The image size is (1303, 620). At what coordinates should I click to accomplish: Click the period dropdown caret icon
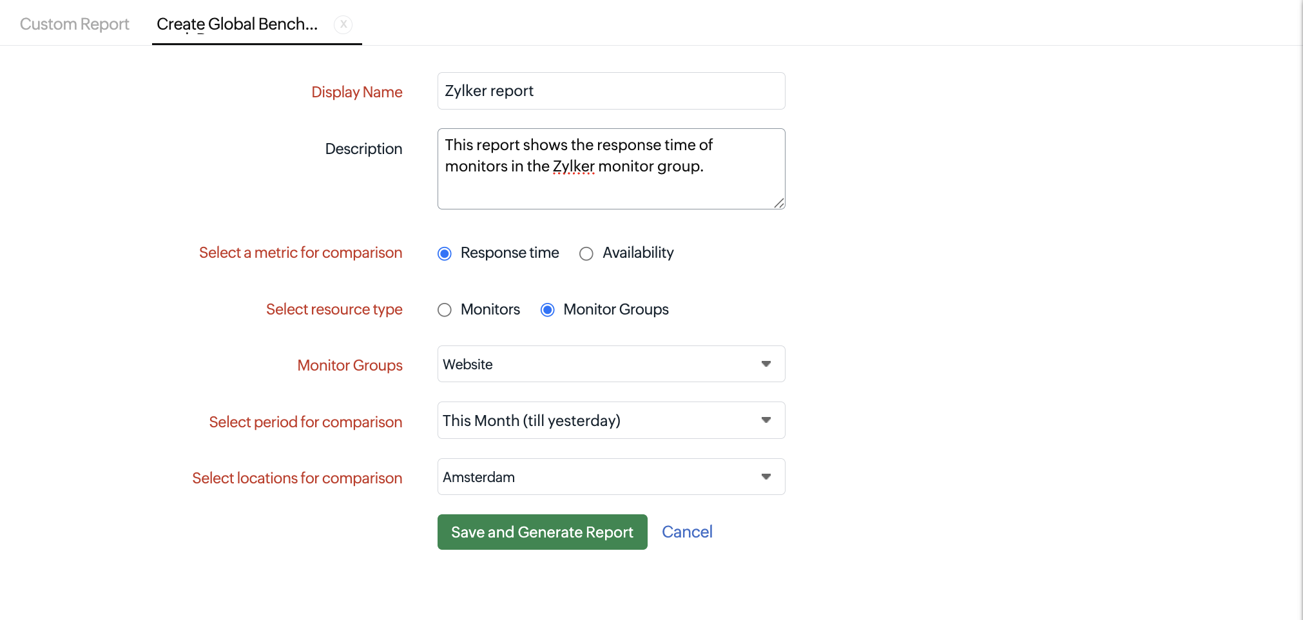766,420
